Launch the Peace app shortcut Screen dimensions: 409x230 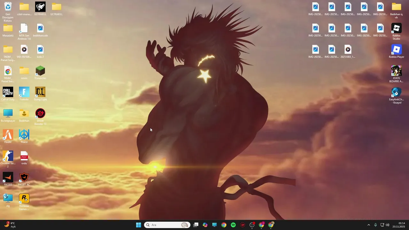tap(24, 137)
